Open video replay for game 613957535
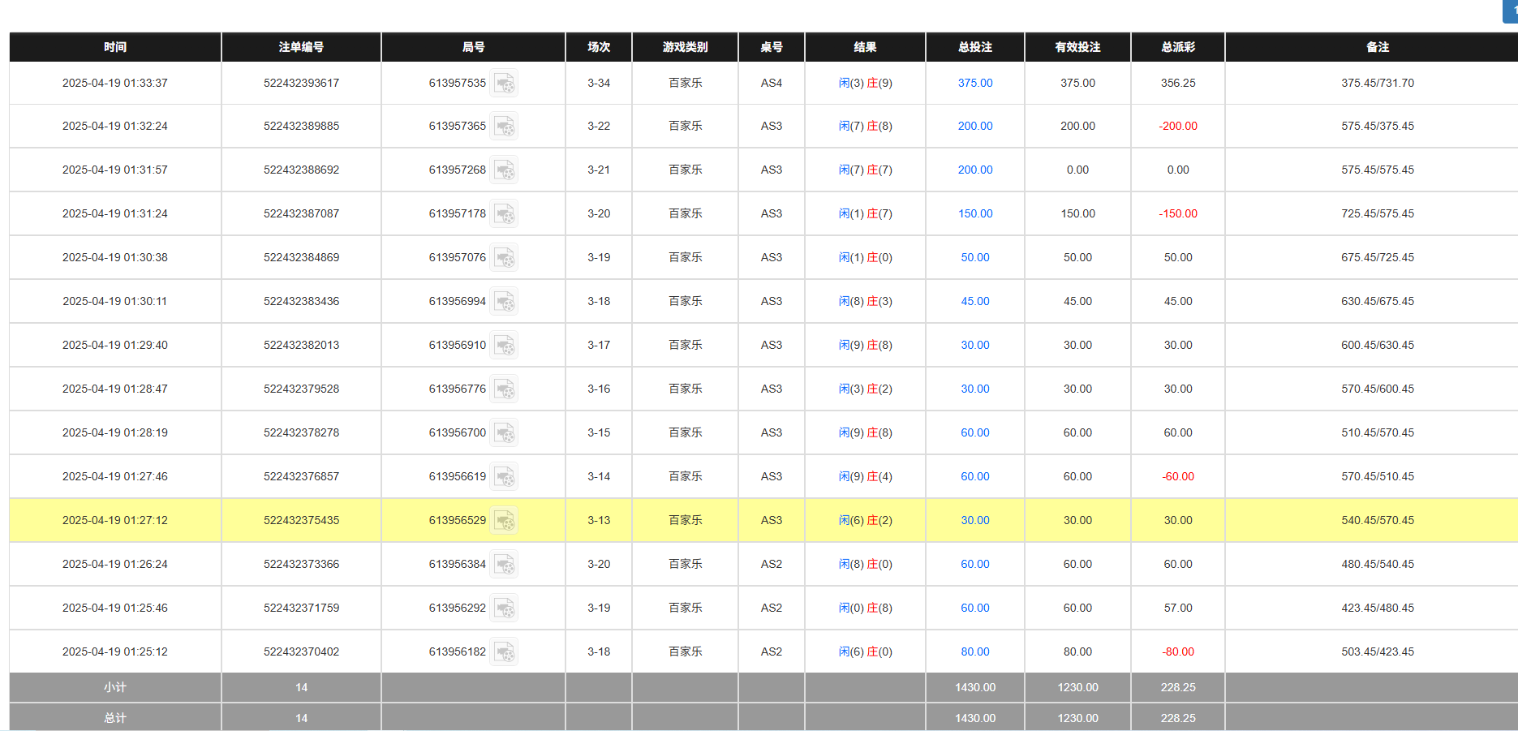Image resolution: width=1518 pixels, height=731 pixels. pos(505,84)
